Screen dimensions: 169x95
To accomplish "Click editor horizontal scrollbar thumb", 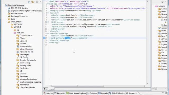I will (78, 86).
